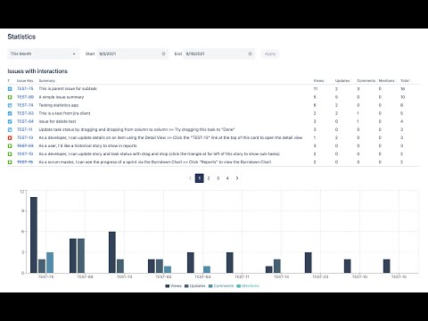Viewport: 428px width, 321px height.
Task: Toggle the Updates series in the chart legend
Action: tap(195, 286)
